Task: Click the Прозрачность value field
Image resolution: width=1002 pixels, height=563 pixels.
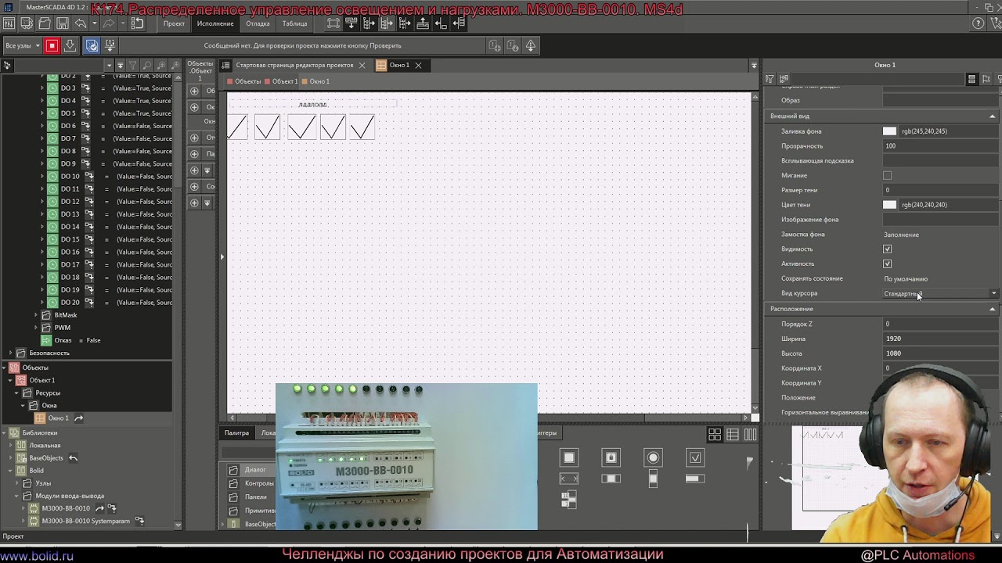Action: pyautogui.click(x=941, y=146)
